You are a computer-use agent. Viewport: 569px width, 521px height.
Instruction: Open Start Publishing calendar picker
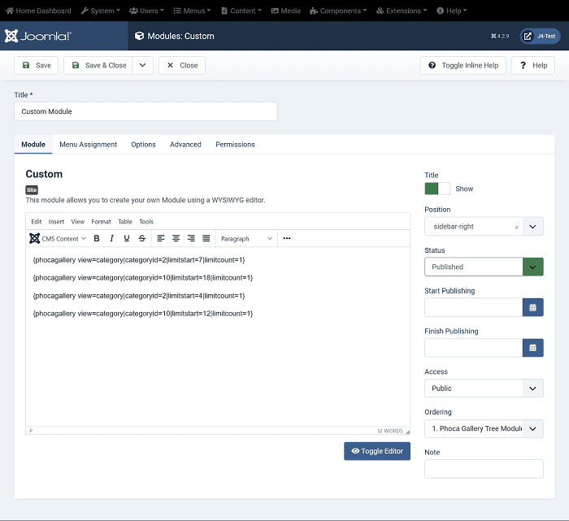532,307
